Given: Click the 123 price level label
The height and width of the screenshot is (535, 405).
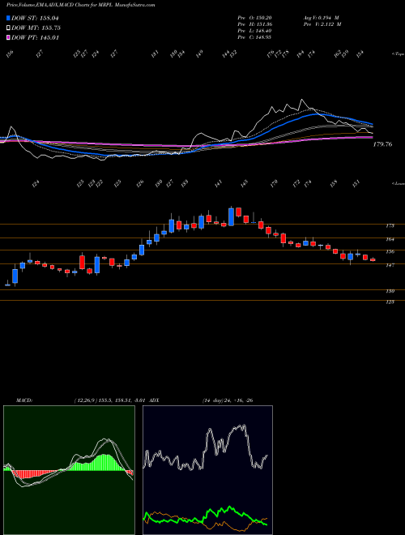Looking at the screenshot, I should (x=390, y=302).
